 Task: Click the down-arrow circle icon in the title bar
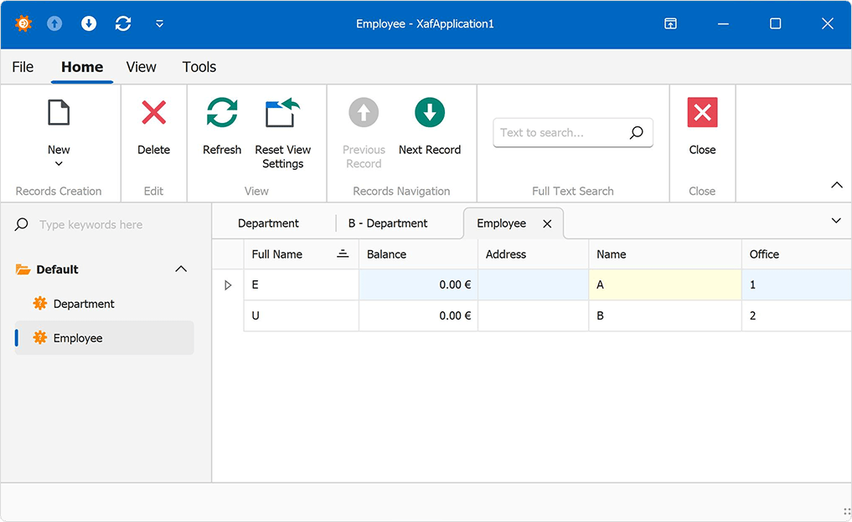point(88,23)
